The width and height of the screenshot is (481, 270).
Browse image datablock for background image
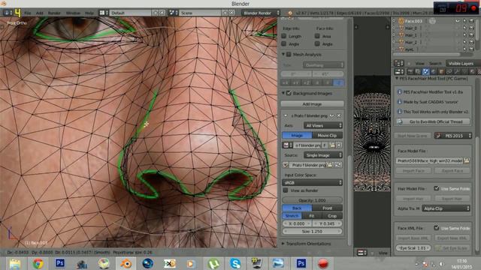pos(287,145)
